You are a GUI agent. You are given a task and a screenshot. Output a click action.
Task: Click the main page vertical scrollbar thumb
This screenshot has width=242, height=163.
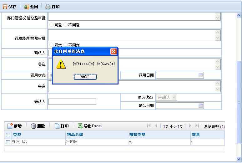click(239, 102)
